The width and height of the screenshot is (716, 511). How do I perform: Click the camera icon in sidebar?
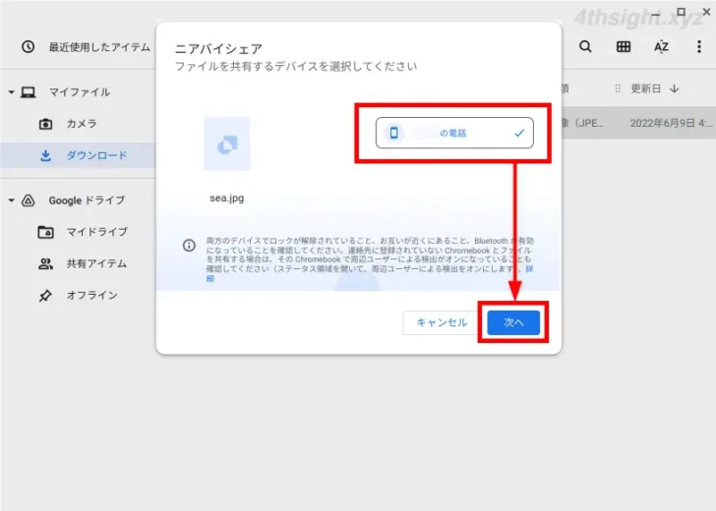pos(45,124)
